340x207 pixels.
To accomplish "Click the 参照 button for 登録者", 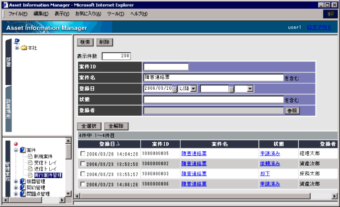I will point(292,111).
